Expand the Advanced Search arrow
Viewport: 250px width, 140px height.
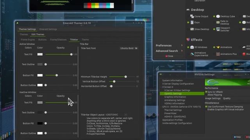(x=182, y=51)
